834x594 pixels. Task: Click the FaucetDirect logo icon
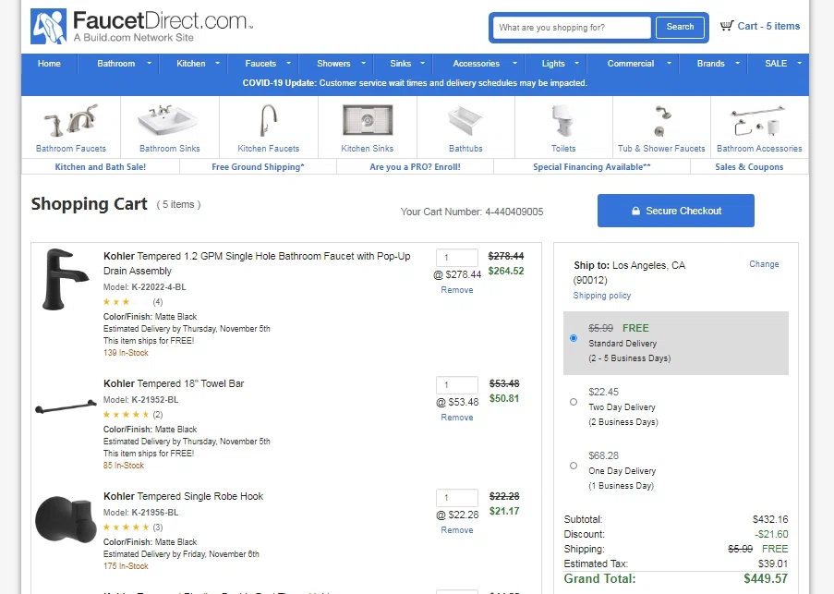pos(48,26)
